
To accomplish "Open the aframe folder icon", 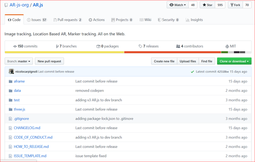I will (11, 81).
